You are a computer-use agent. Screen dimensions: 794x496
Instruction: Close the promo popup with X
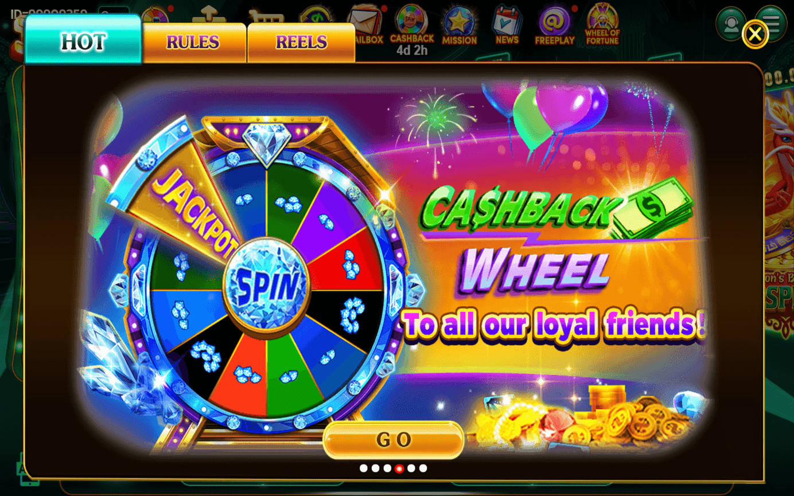[755, 34]
